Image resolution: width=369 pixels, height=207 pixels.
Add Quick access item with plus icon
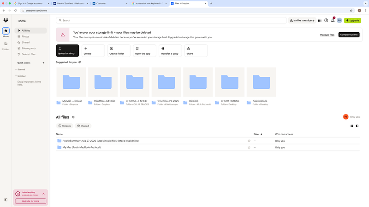[x=43, y=63]
